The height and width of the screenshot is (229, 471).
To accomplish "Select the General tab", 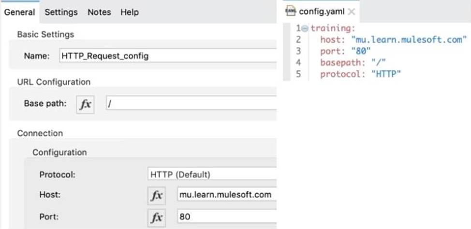I will [19, 12].
